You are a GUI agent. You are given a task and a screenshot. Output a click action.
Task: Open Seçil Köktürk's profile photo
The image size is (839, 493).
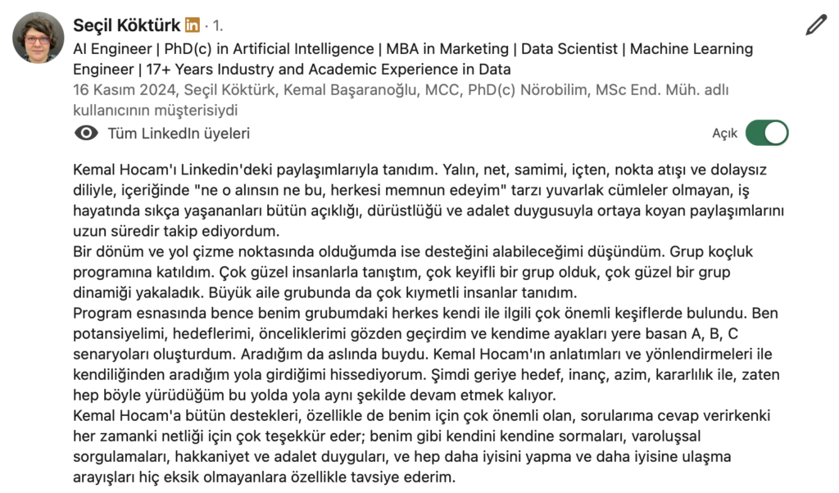[38, 38]
